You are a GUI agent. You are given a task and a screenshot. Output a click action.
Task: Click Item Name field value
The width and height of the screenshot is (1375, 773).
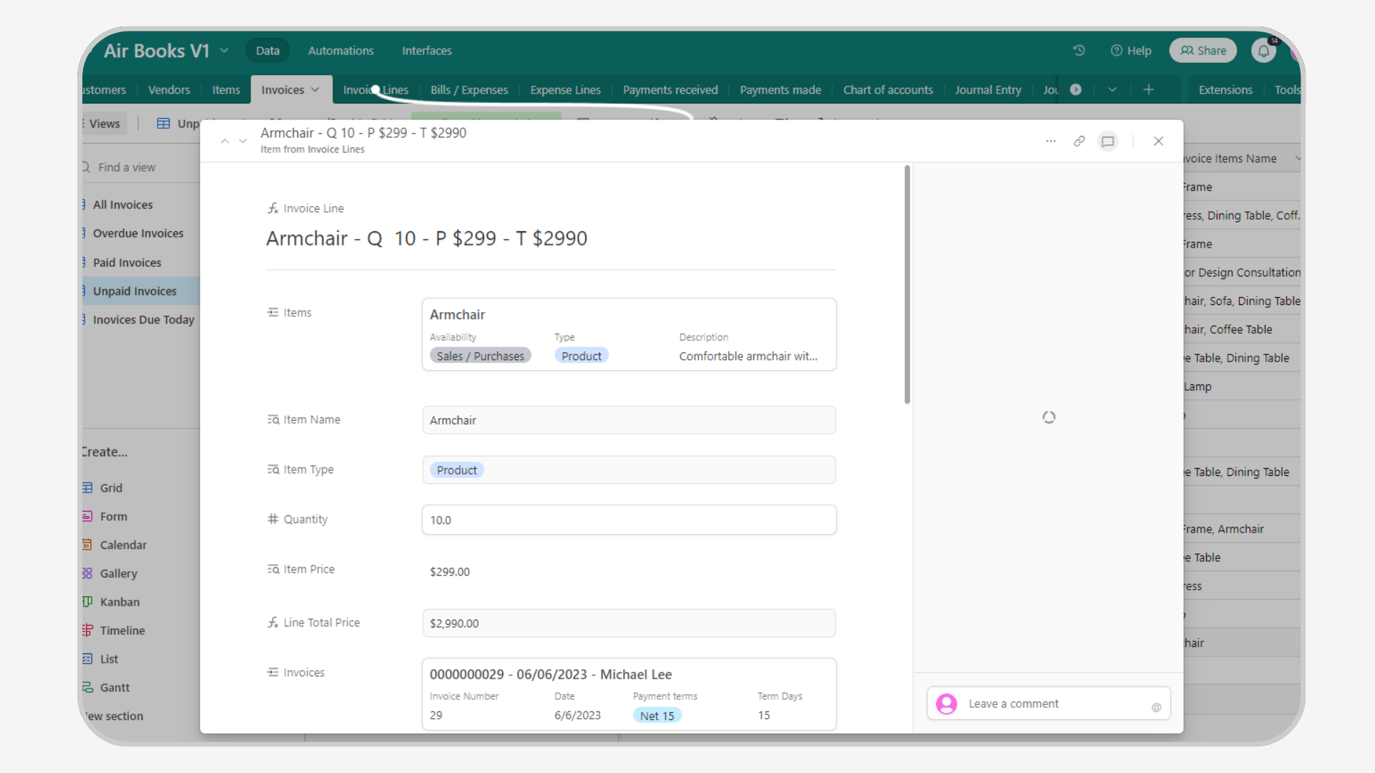pos(629,420)
